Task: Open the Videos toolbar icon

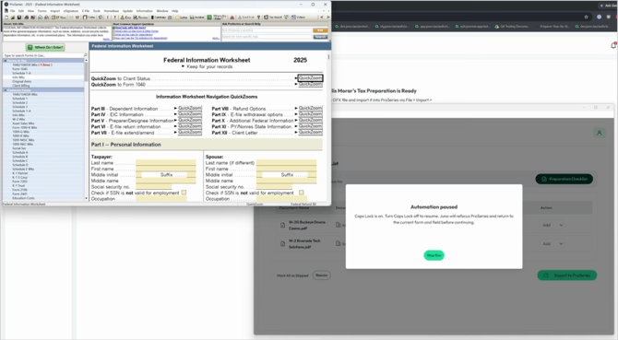Action: point(298,18)
